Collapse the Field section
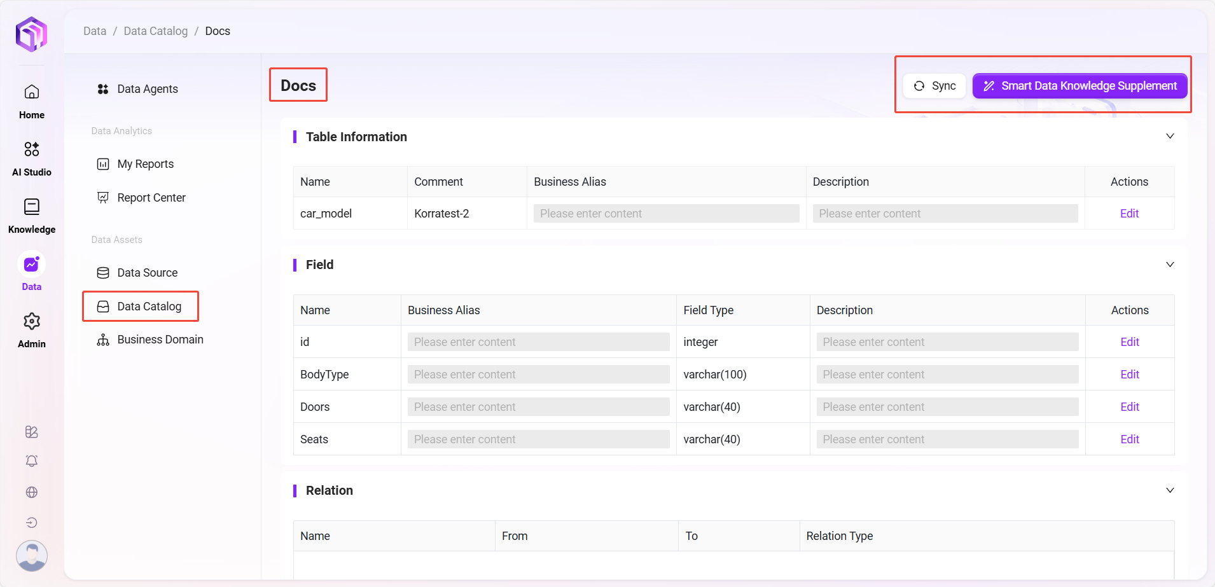The image size is (1215, 587). [1169, 265]
